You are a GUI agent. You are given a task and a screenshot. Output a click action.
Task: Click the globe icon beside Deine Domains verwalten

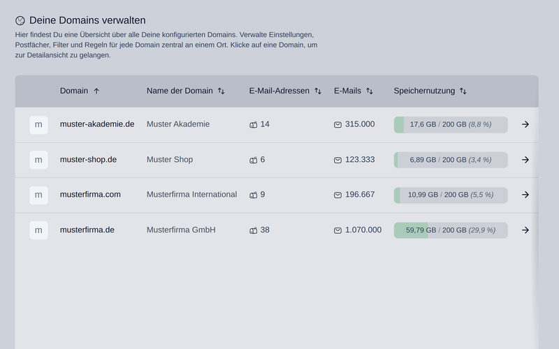click(20, 21)
